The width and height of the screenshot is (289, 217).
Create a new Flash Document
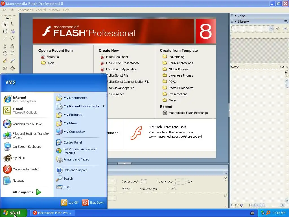tap(117, 57)
